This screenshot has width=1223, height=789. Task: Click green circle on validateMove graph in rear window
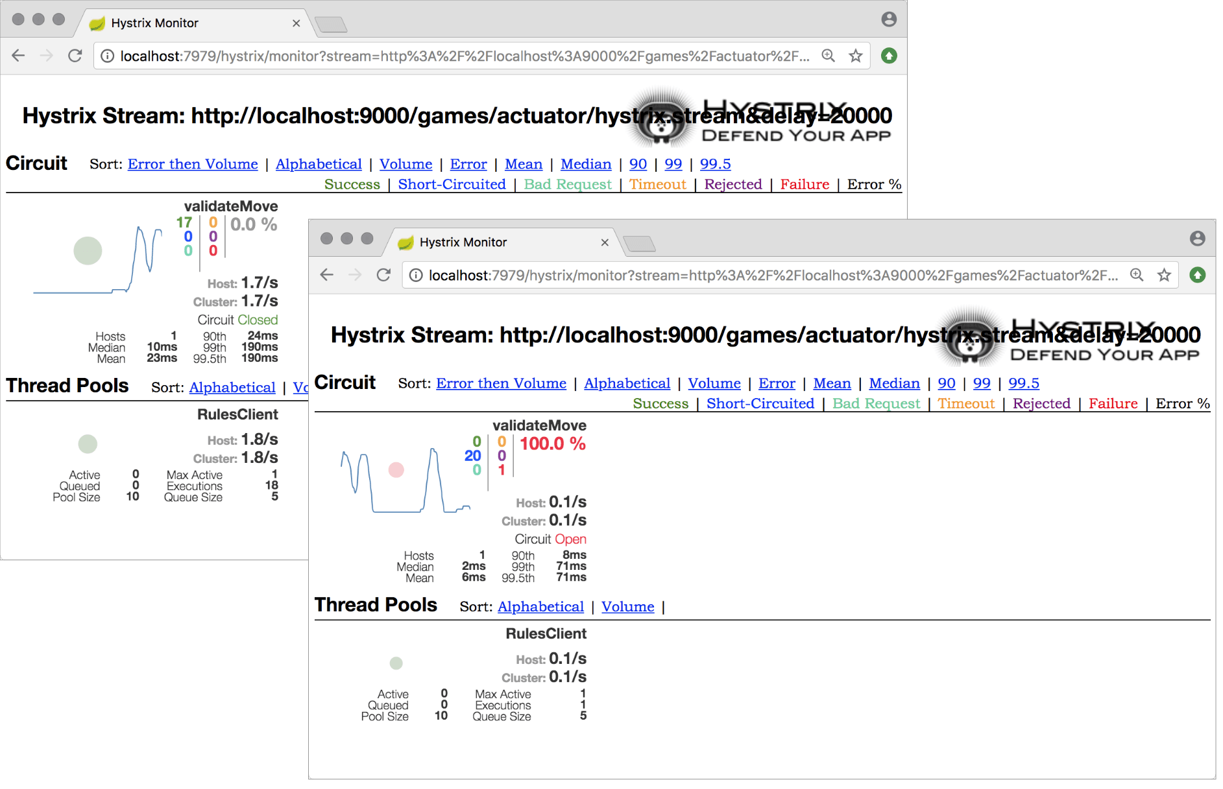(x=88, y=250)
